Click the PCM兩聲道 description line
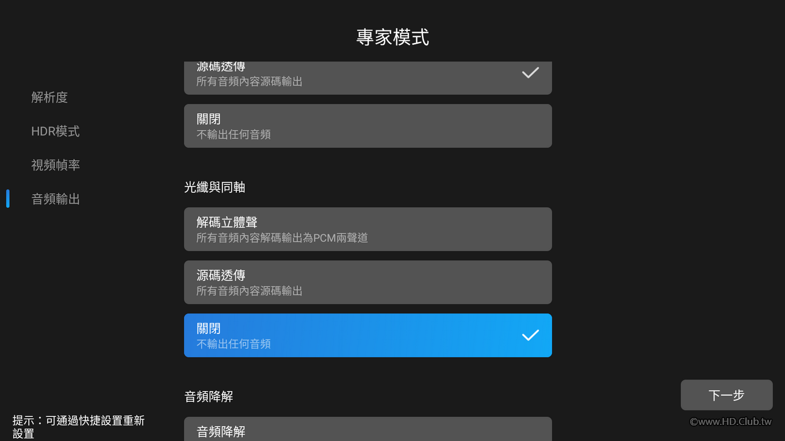 click(x=282, y=238)
